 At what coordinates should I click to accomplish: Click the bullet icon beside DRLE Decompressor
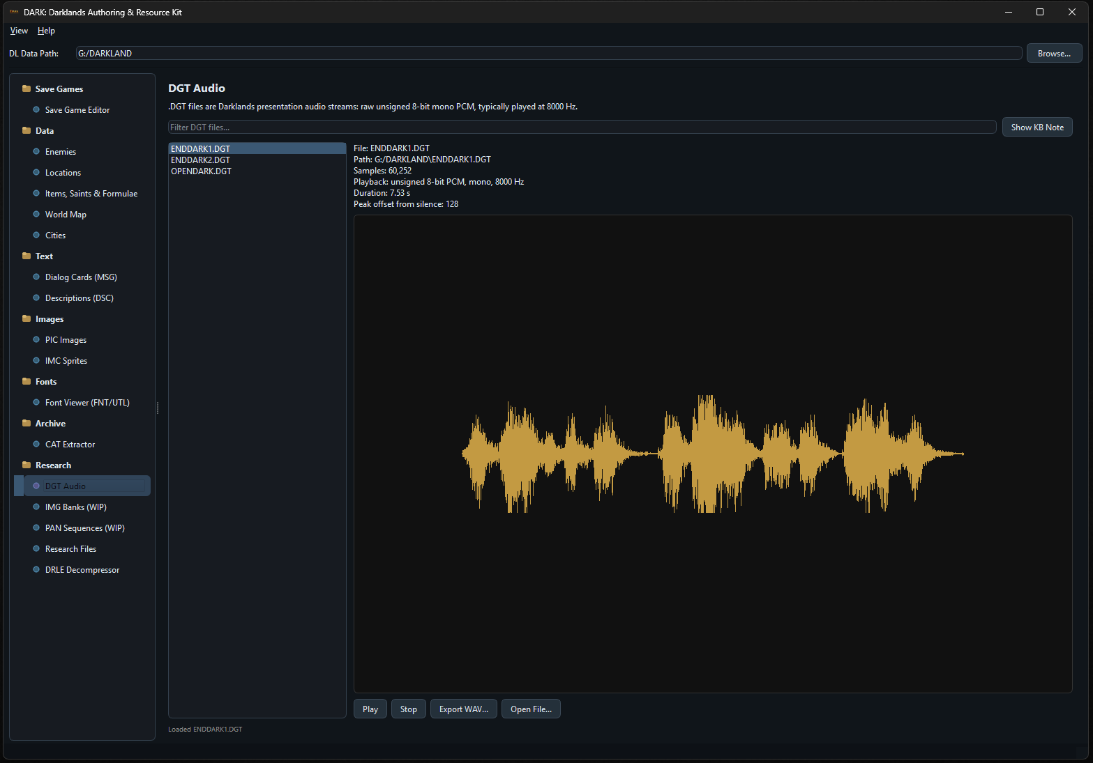tap(36, 569)
